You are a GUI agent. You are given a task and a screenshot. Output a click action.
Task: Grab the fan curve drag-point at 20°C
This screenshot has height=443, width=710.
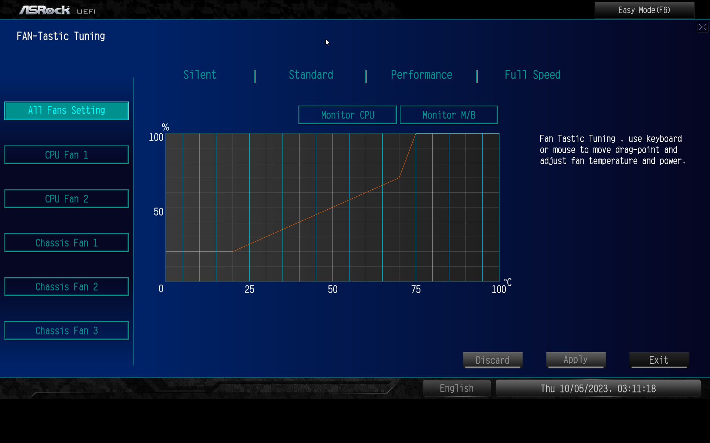pos(233,251)
